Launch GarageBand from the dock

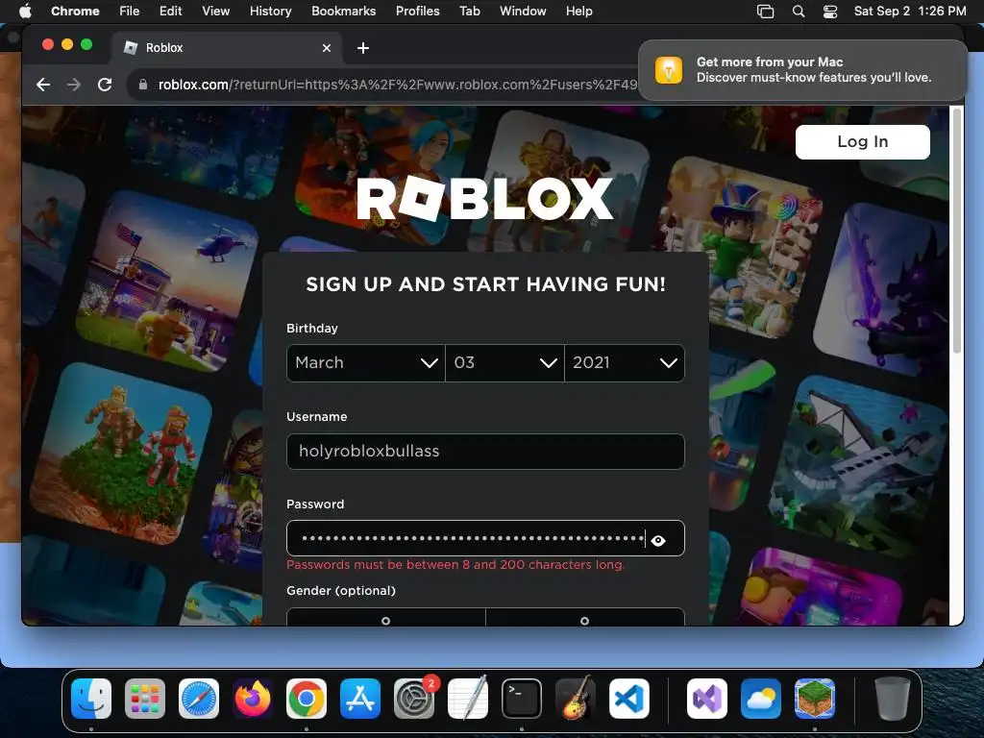576,699
